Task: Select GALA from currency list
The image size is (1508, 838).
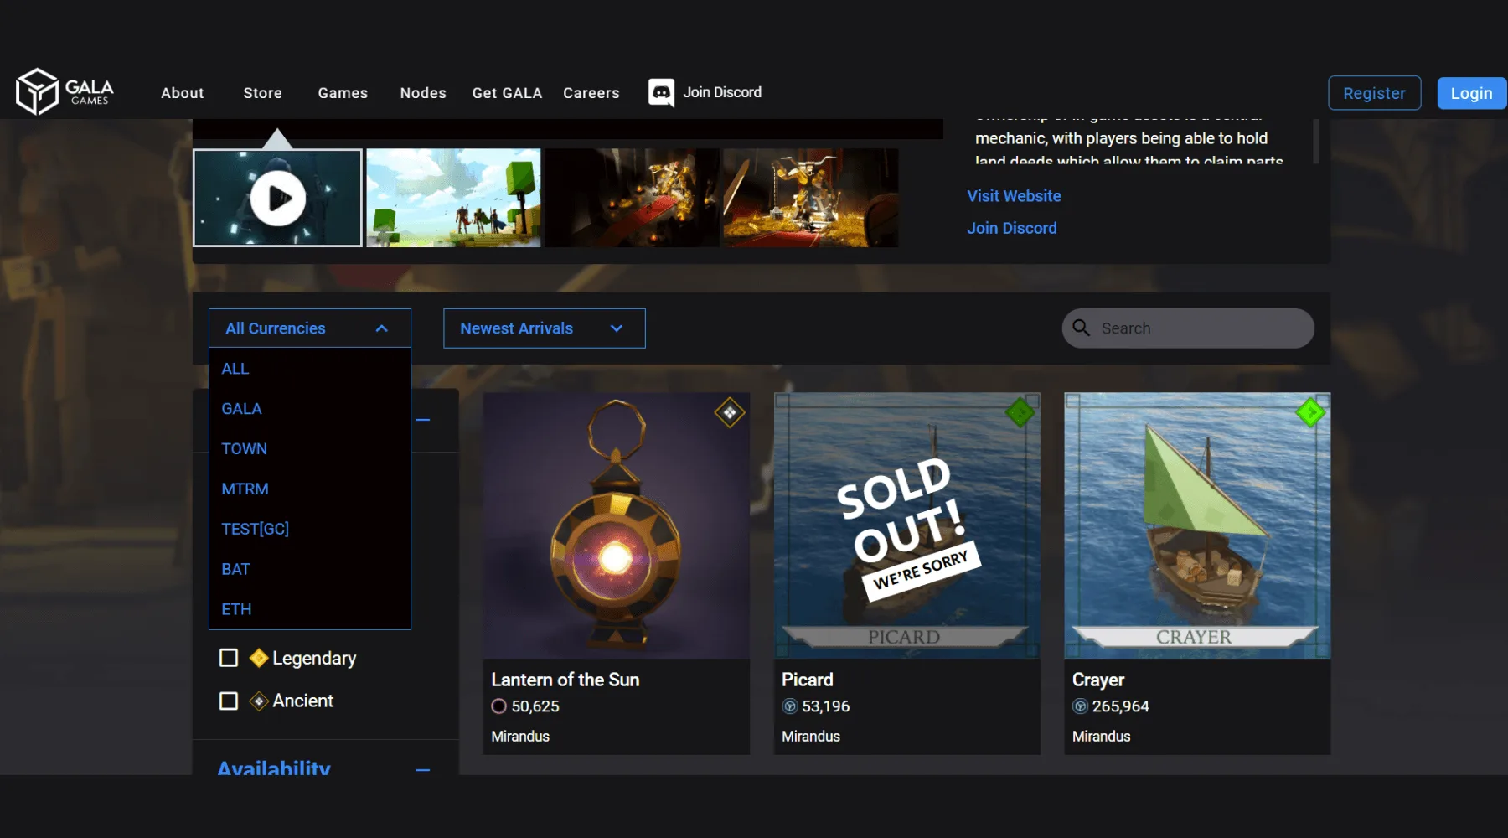Action: tap(241, 409)
